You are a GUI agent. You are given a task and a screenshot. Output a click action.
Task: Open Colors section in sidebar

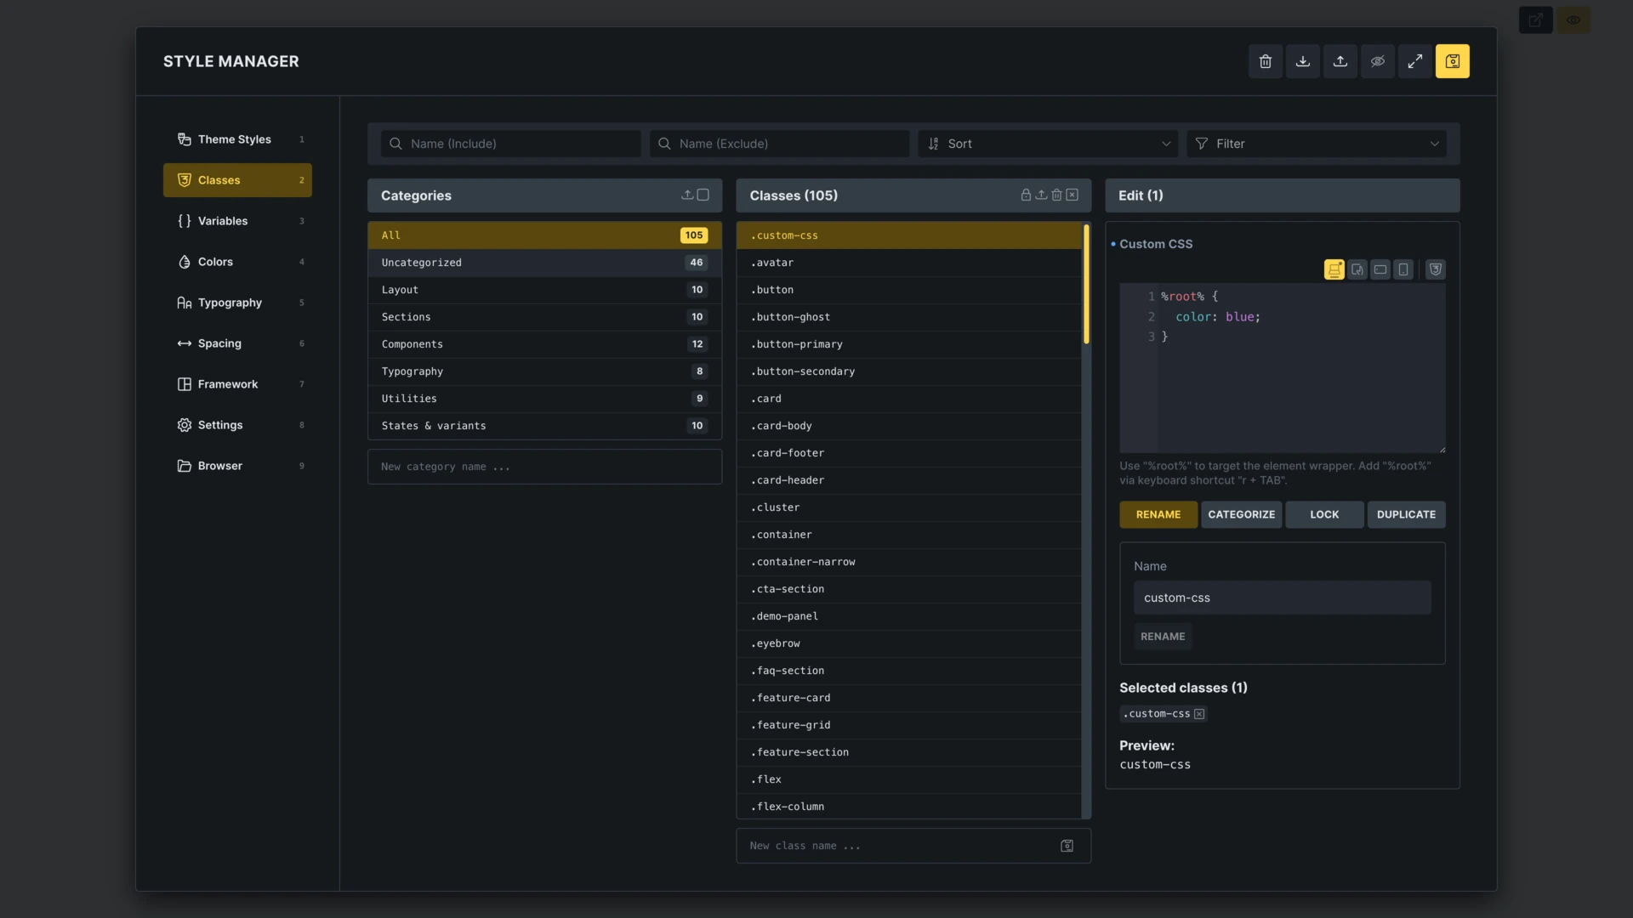point(237,262)
